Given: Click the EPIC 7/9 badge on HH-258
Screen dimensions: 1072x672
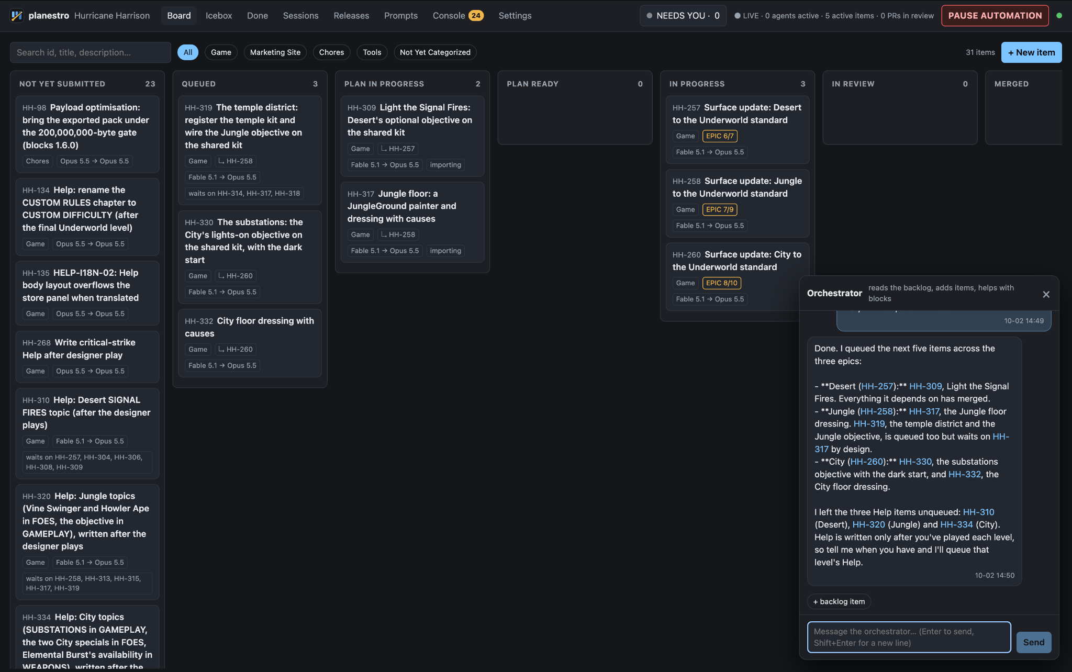Looking at the screenshot, I should point(720,209).
